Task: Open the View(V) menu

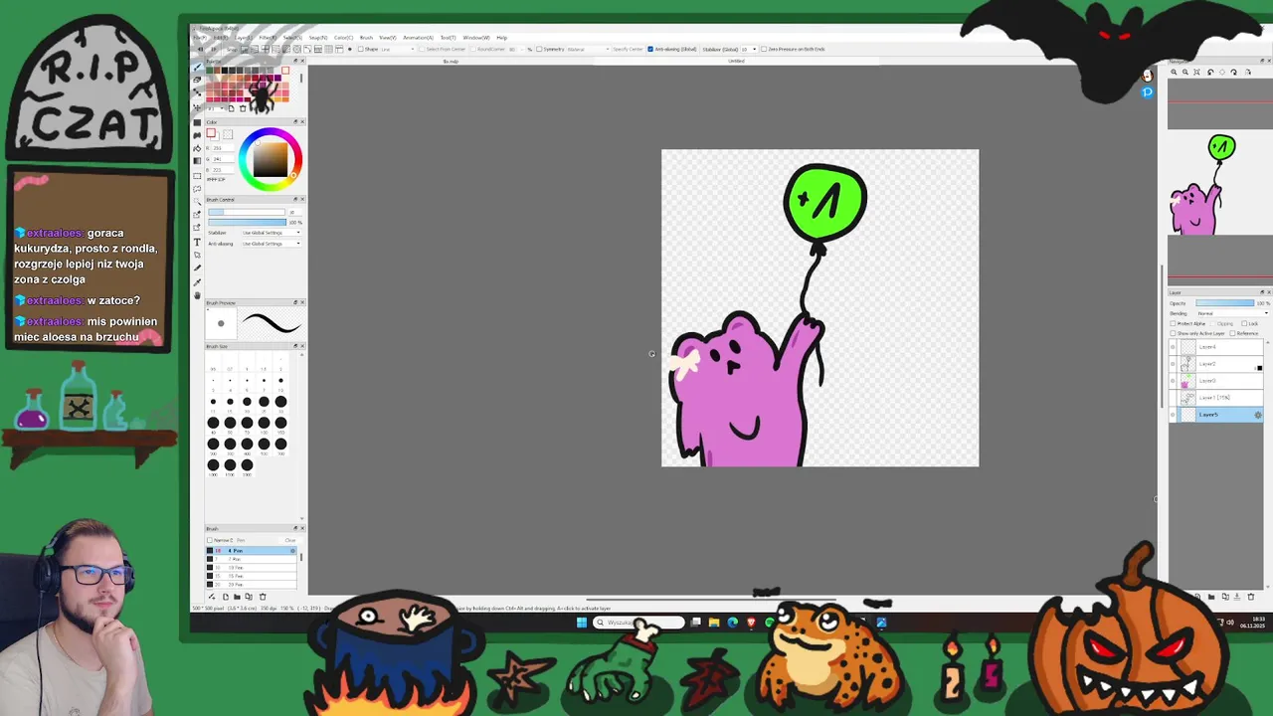Action: click(388, 38)
